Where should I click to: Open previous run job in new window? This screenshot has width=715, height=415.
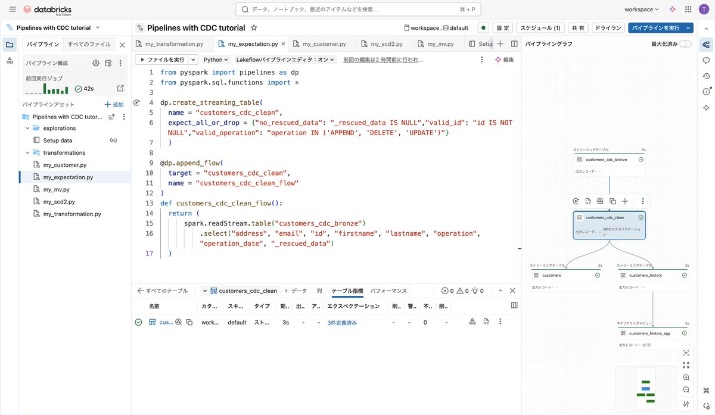pyautogui.click(x=120, y=89)
